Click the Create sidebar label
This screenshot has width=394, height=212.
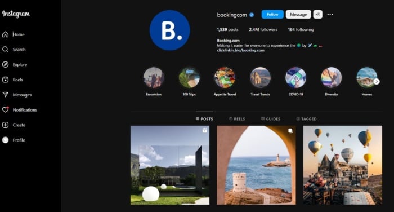click(x=19, y=125)
